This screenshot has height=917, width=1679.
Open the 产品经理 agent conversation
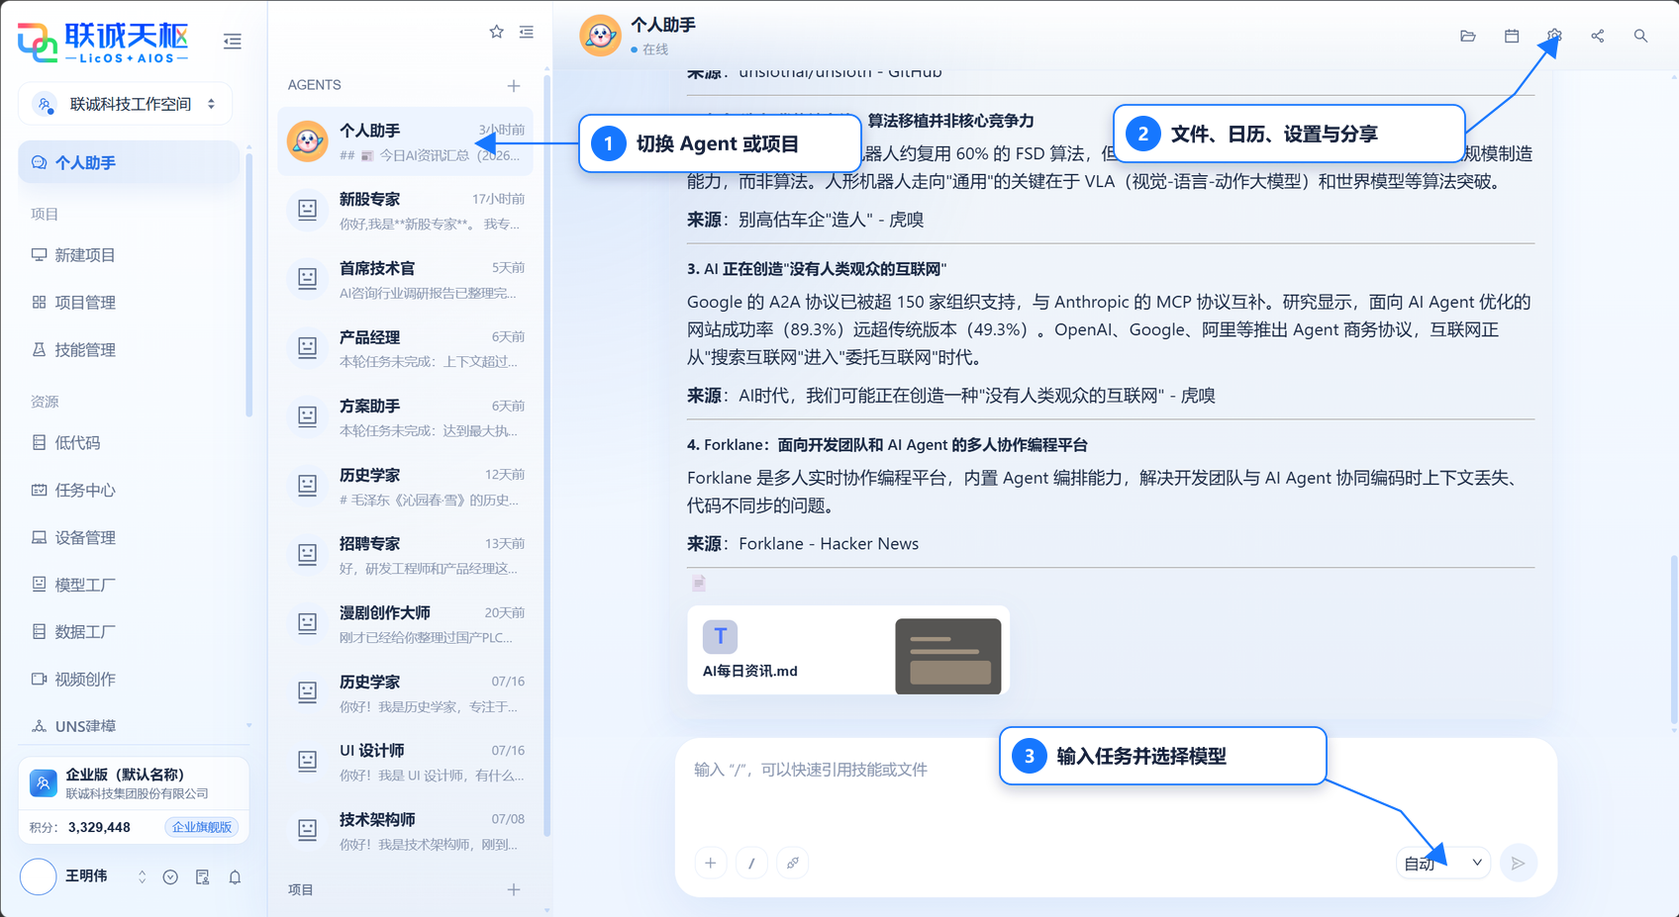tap(405, 348)
